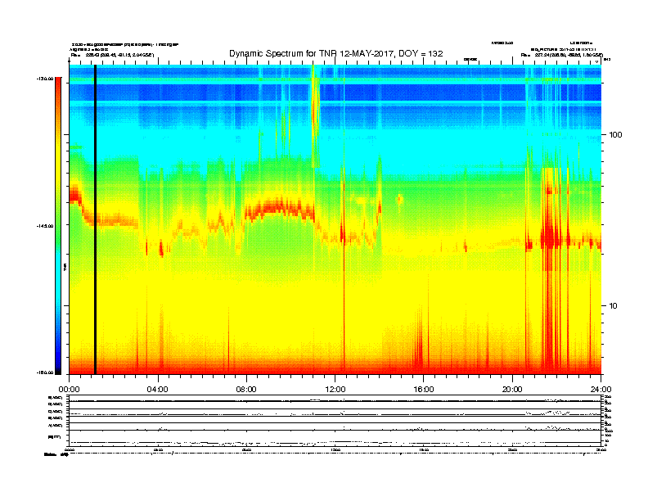Click the 100 frequency axis label

click(x=615, y=135)
